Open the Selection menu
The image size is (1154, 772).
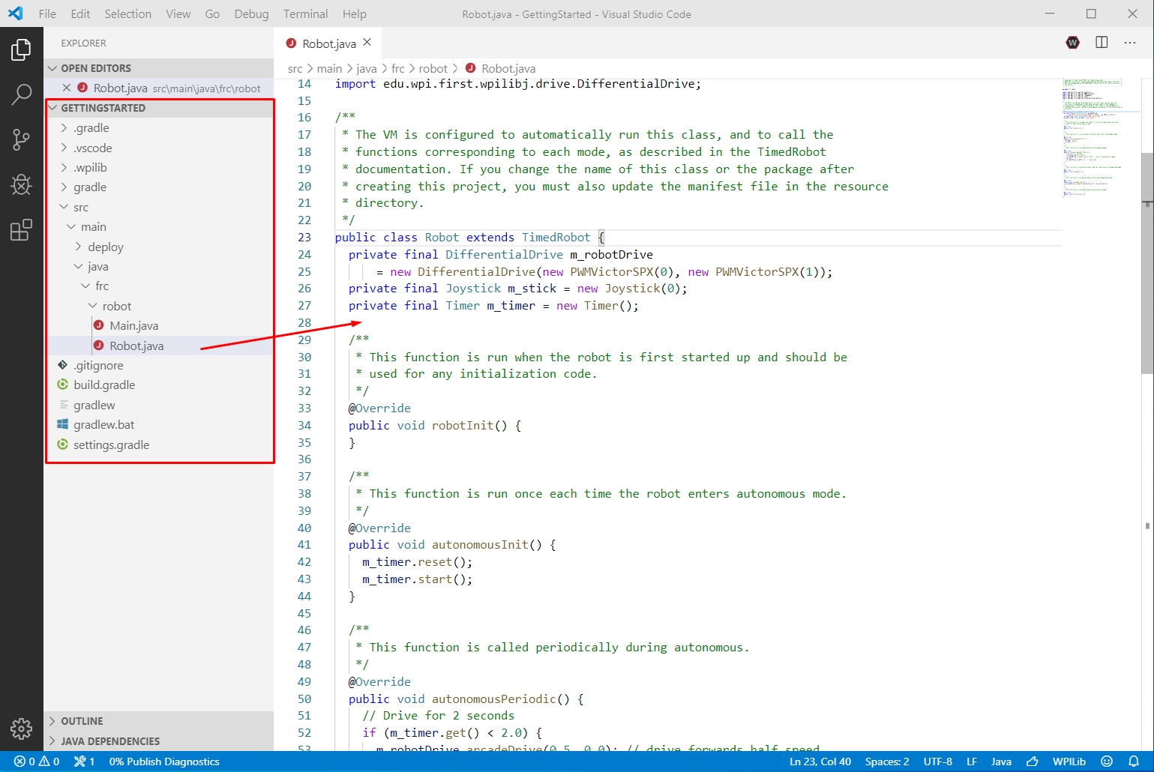tap(127, 14)
